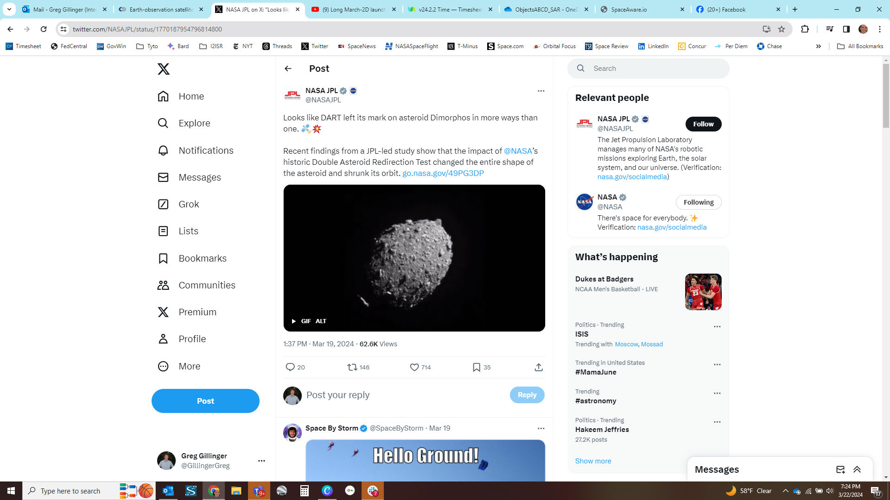Viewport: 890px width, 500px height.
Task: Follow NASA JPL in Relevant people
Action: (703, 124)
